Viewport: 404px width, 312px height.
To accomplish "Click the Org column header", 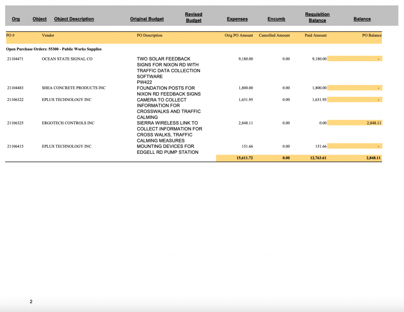I will pos(16,19).
